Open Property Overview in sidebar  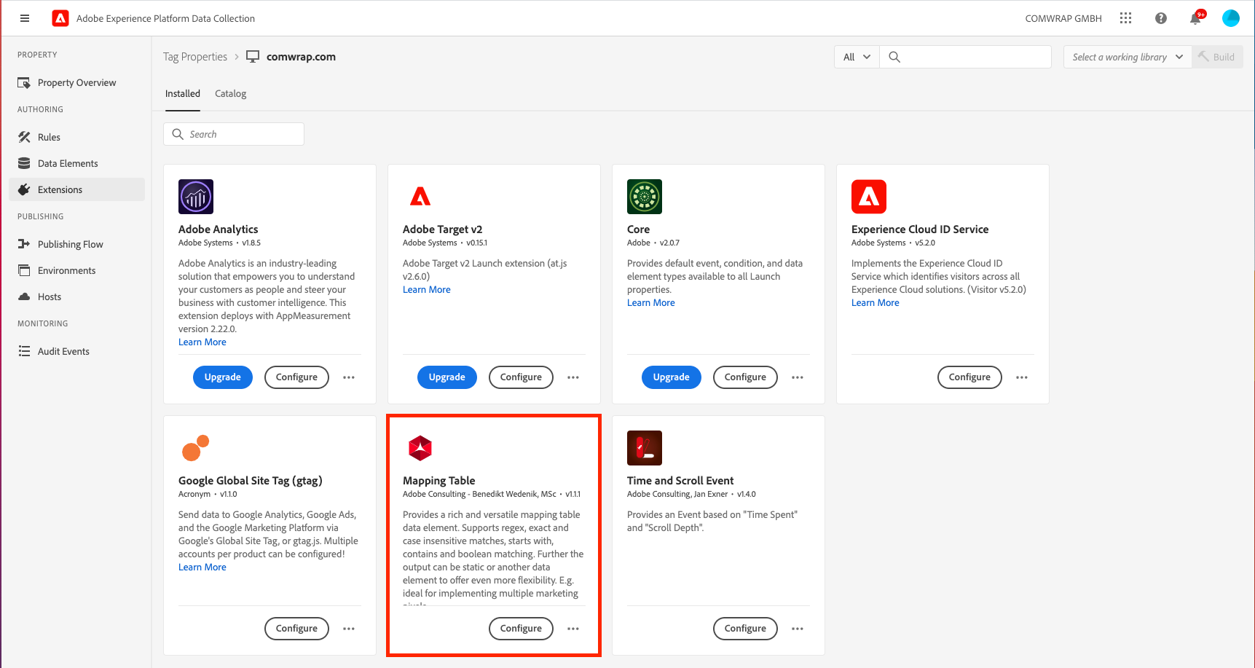[x=76, y=82]
